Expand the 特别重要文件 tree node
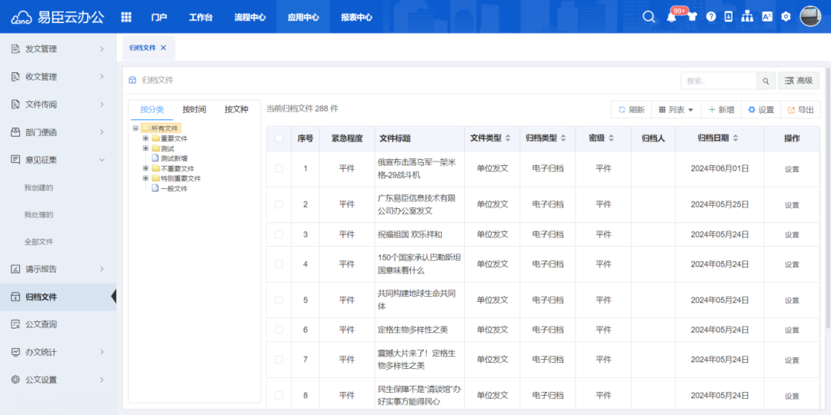 coord(145,178)
